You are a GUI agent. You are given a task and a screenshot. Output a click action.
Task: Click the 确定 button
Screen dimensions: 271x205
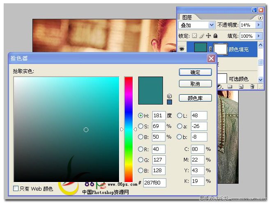195,72
